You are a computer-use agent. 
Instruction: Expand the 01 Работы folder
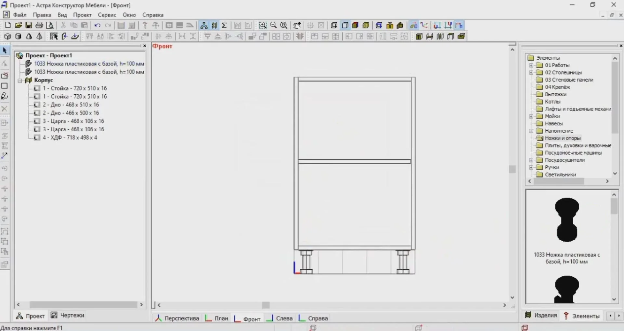point(531,65)
